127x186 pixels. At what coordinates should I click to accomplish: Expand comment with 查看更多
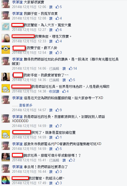[26, 105]
